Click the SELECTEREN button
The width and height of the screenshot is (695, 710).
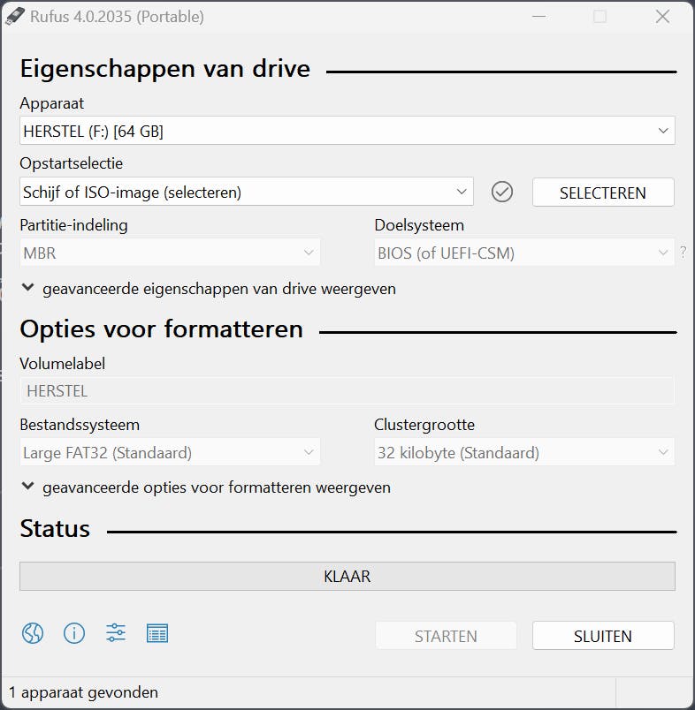[x=603, y=192]
